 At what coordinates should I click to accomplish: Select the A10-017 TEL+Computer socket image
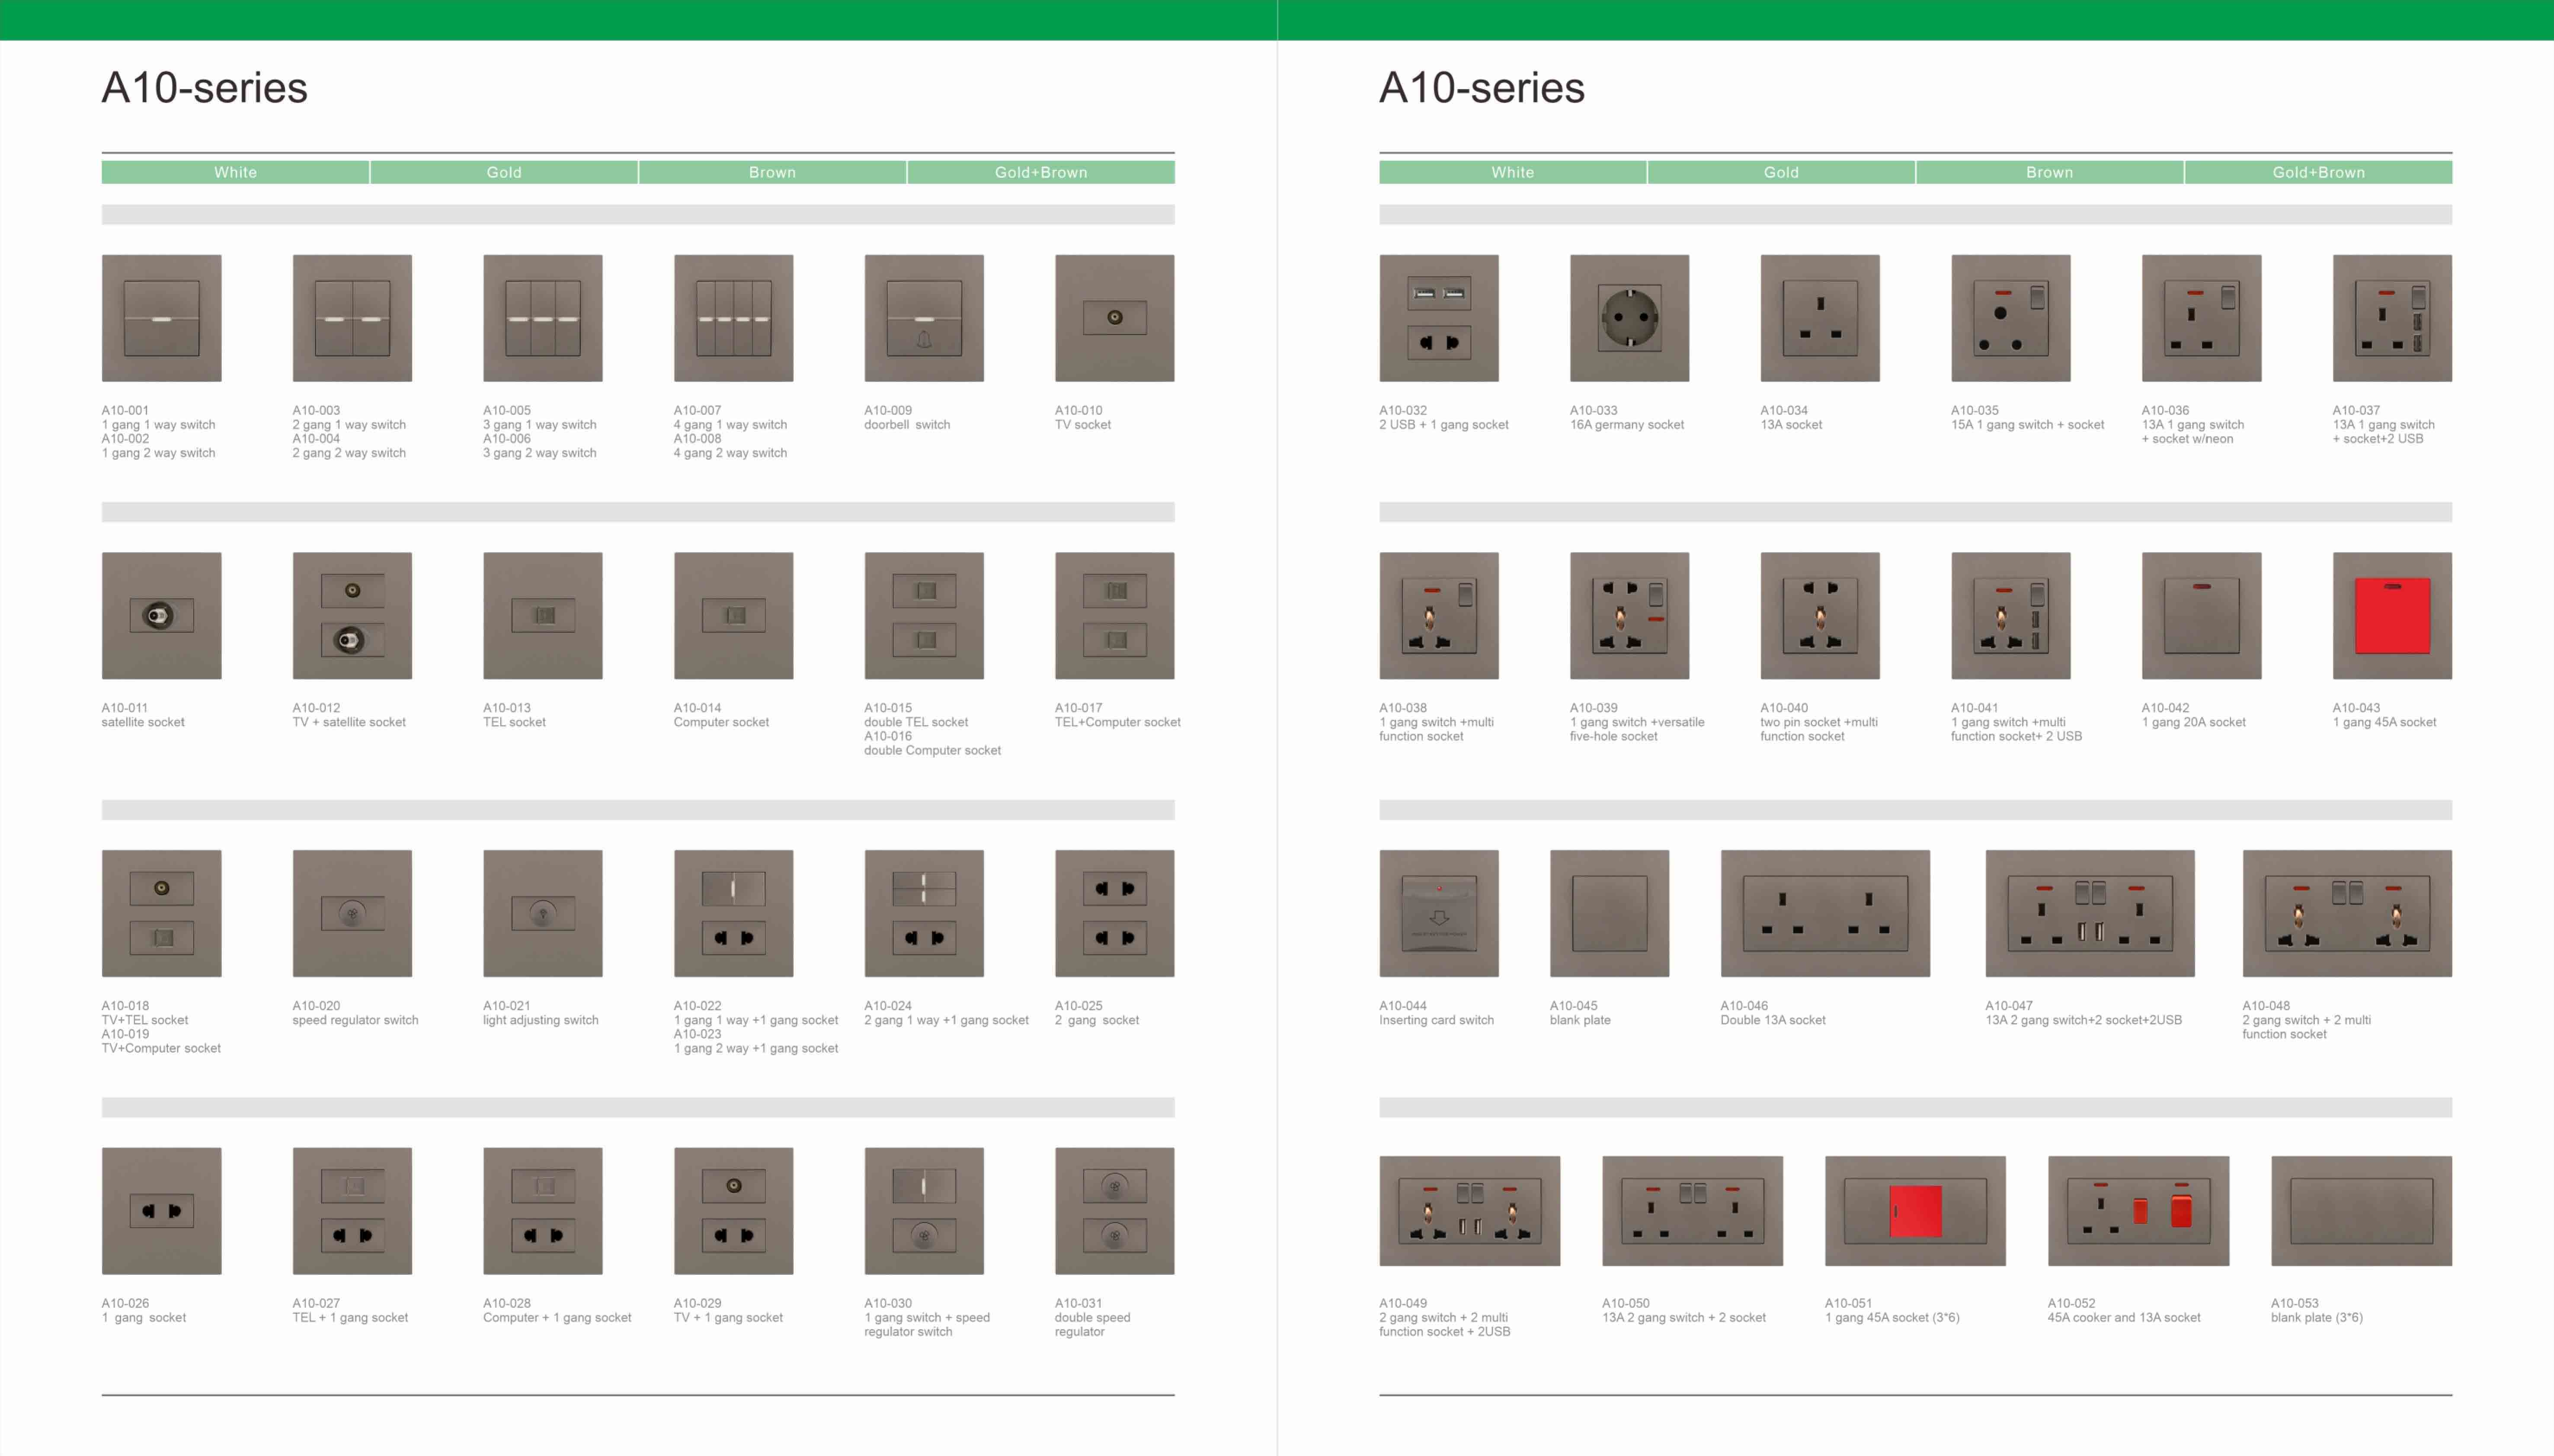pyautogui.click(x=1115, y=616)
